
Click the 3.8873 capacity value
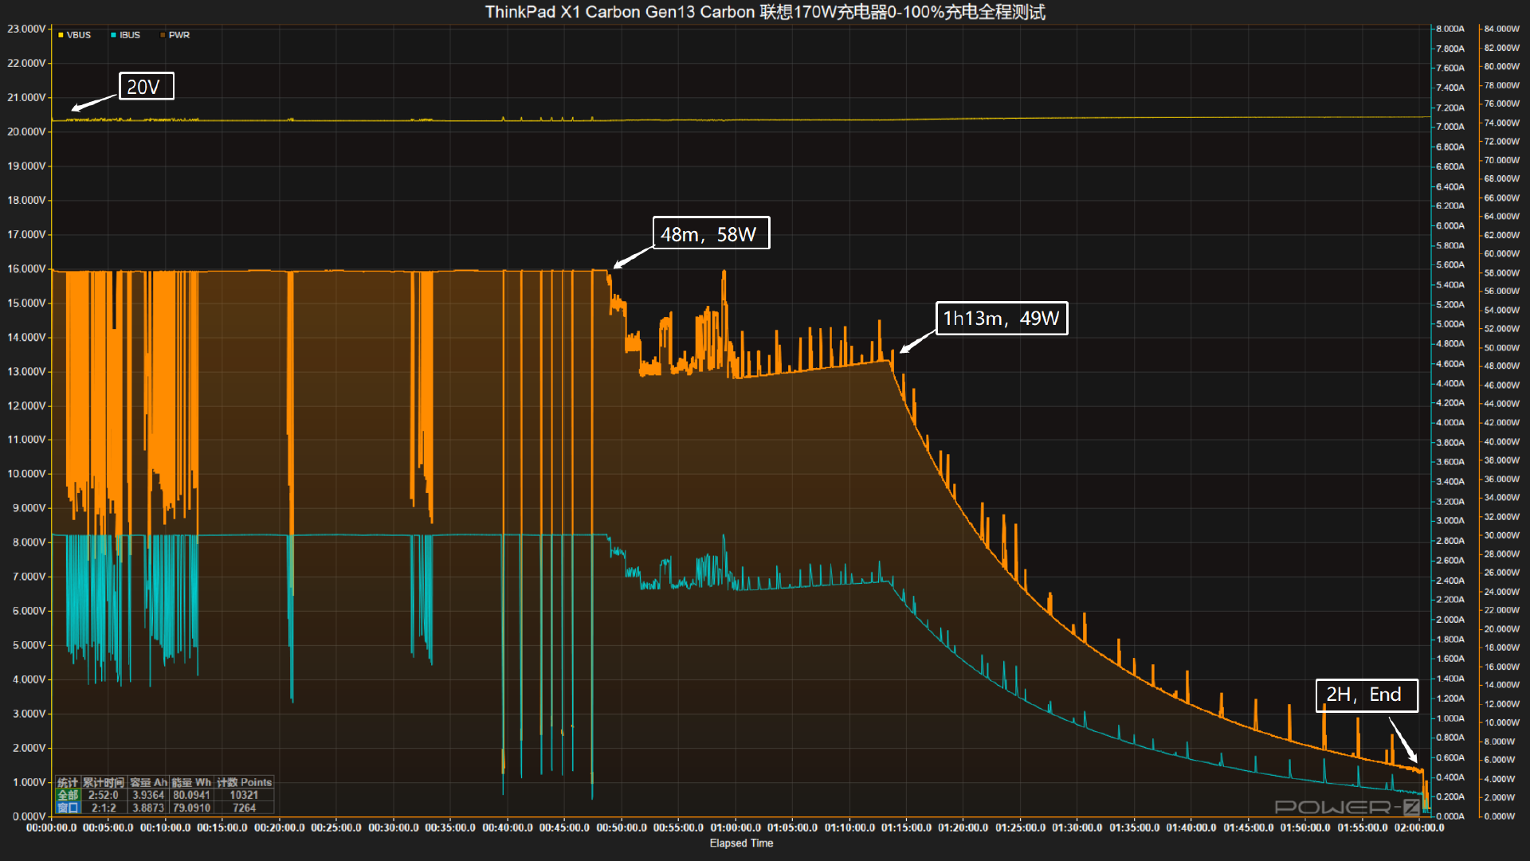click(148, 808)
